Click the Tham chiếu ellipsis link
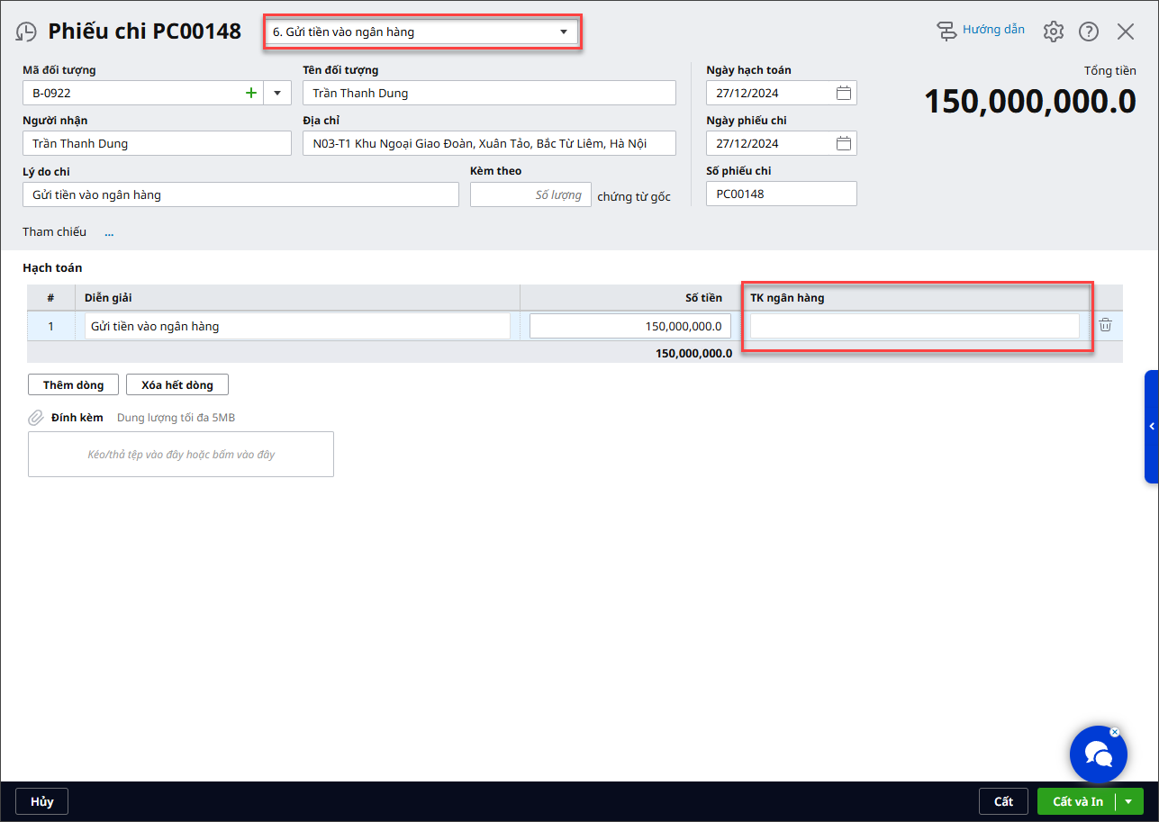Image resolution: width=1159 pixels, height=822 pixels. [x=109, y=232]
